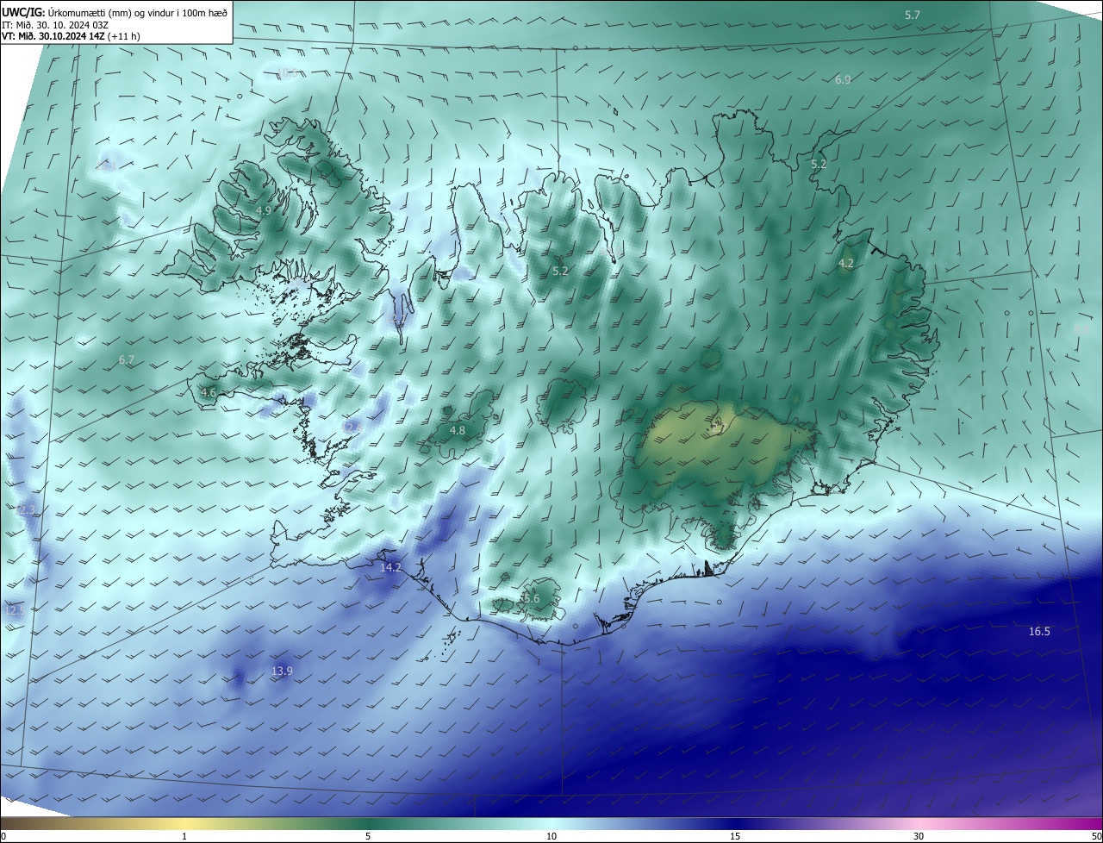Click the '0' tick label on the color scale
Image resolution: width=1103 pixels, height=843 pixels.
pyautogui.click(x=3, y=836)
